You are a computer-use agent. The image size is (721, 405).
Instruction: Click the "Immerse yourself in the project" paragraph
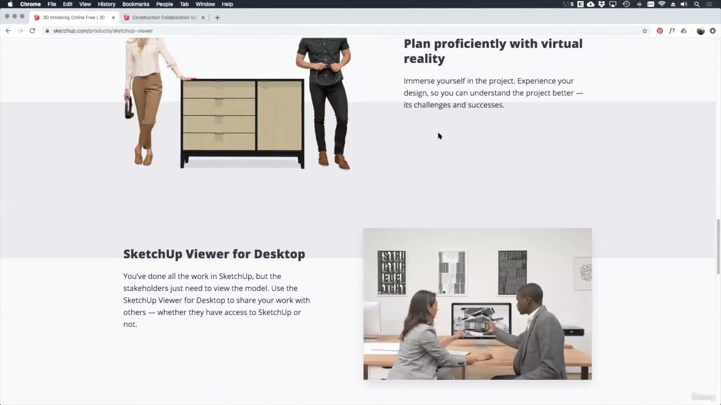coord(493,93)
